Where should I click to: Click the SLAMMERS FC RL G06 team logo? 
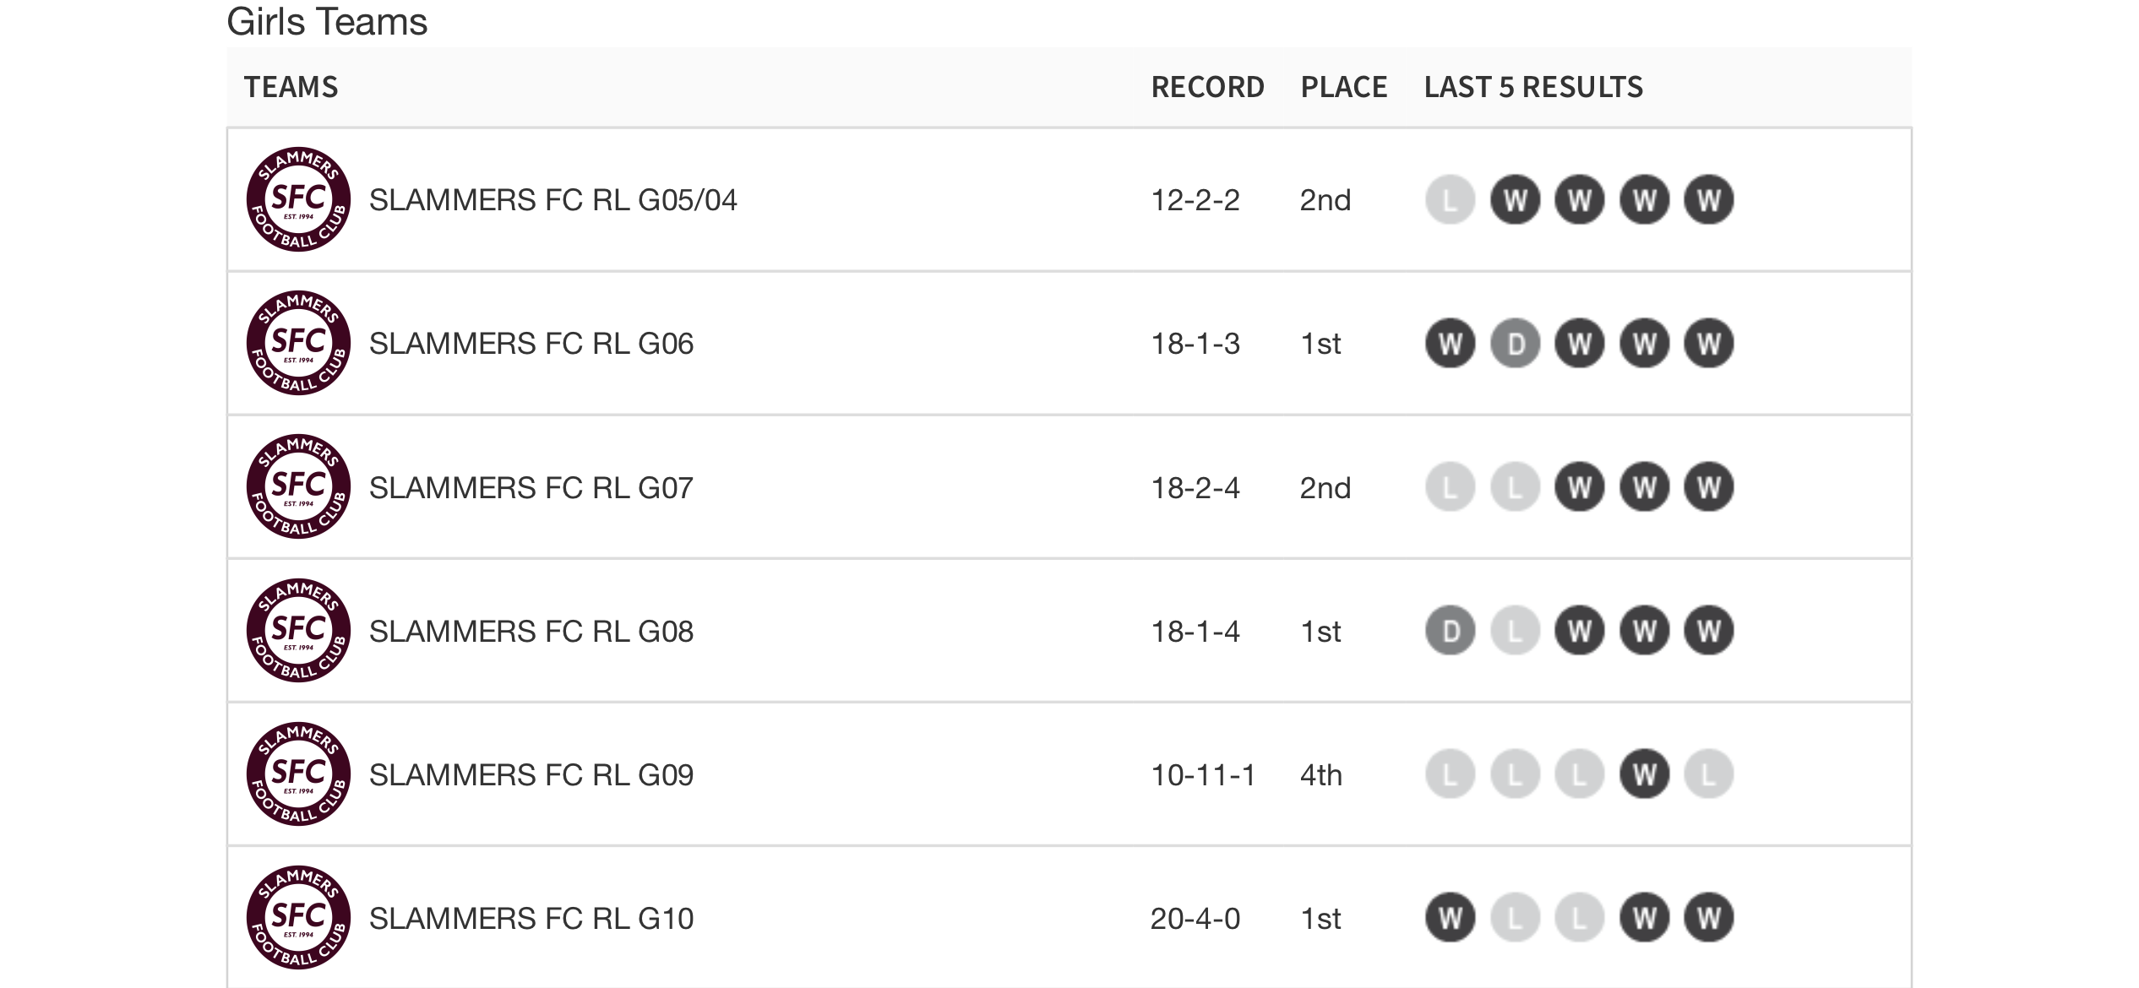[x=298, y=344]
